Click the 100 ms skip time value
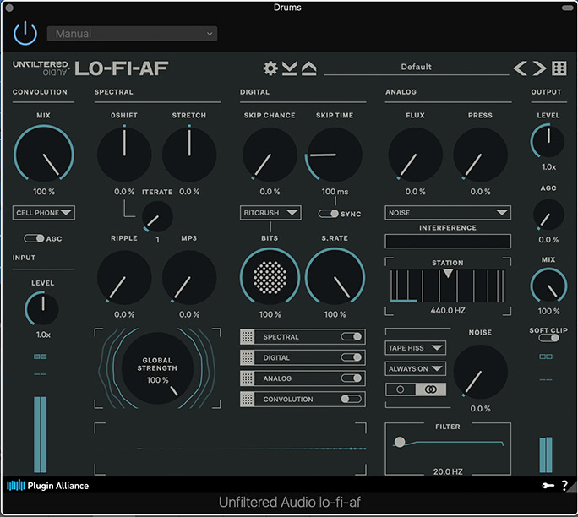Viewport: 578px width, 517px height. coord(335,192)
